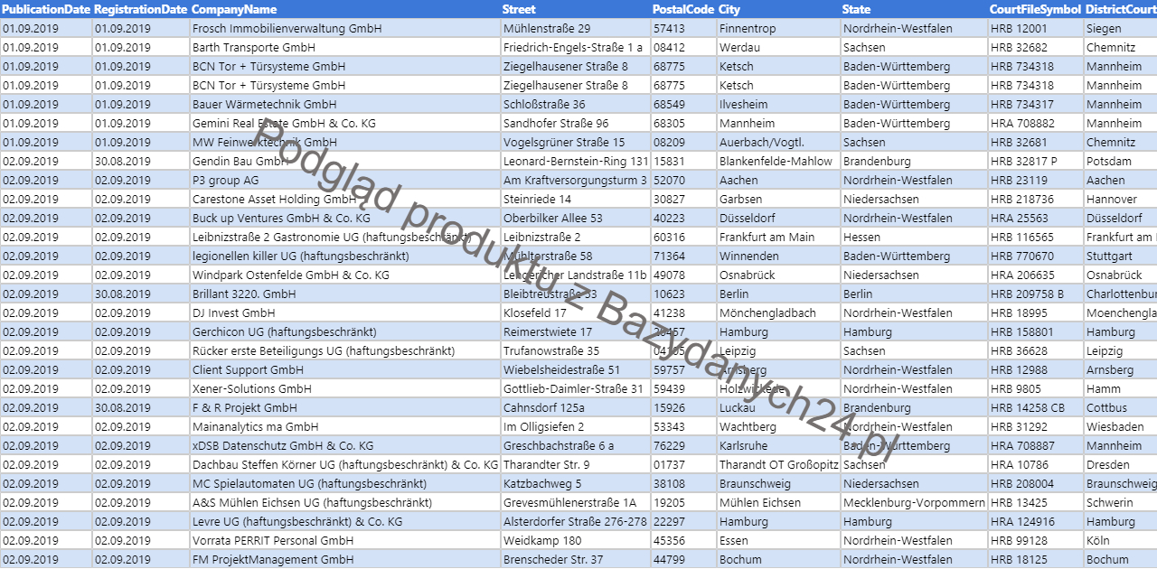The image size is (1157, 569).
Task: Select the City column header
Action: click(778, 9)
